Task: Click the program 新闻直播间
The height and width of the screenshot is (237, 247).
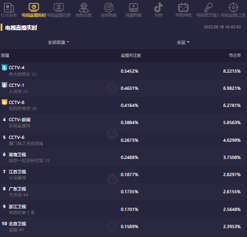Action: click(19, 126)
